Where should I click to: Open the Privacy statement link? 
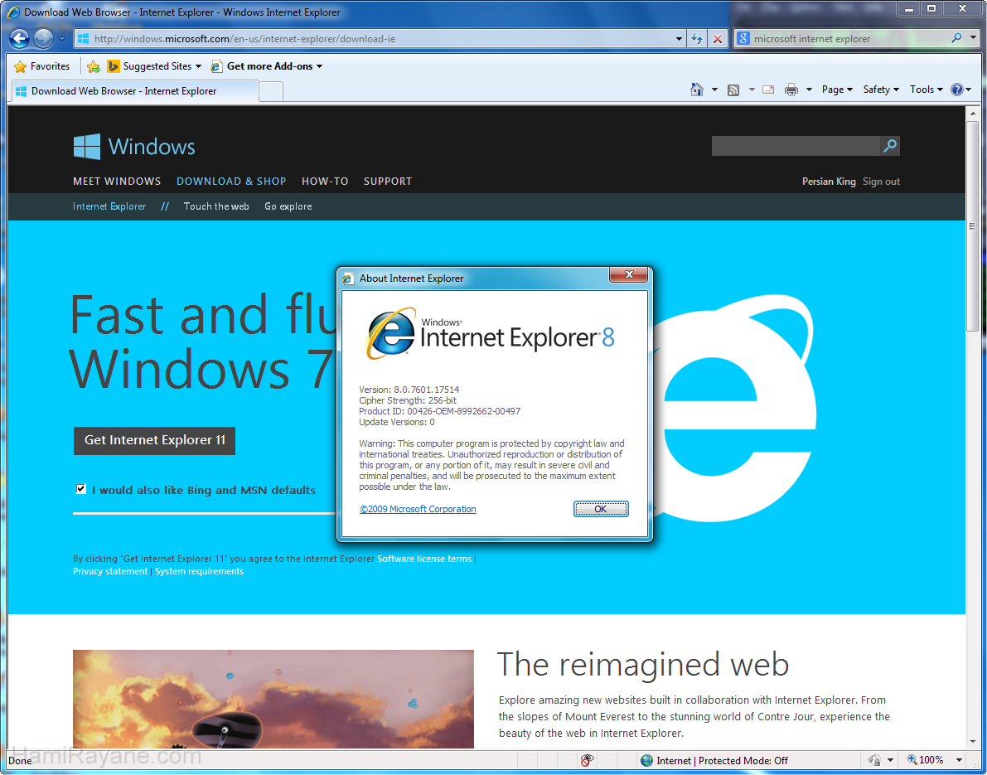point(110,571)
